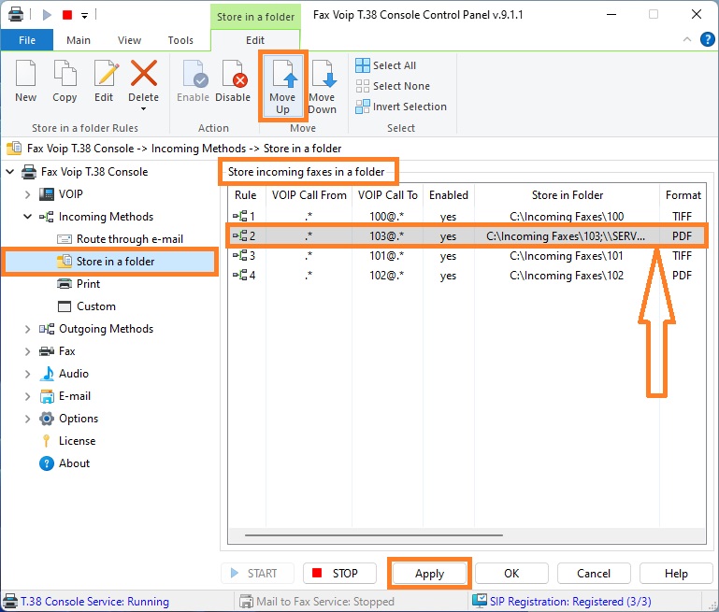Expand the Options tree node
This screenshot has width=719, height=612.
point(27,419)
